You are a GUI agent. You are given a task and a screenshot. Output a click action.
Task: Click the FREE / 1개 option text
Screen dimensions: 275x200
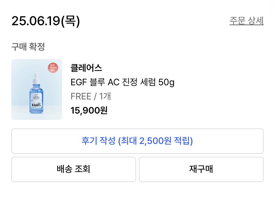(x=91, y=97)
